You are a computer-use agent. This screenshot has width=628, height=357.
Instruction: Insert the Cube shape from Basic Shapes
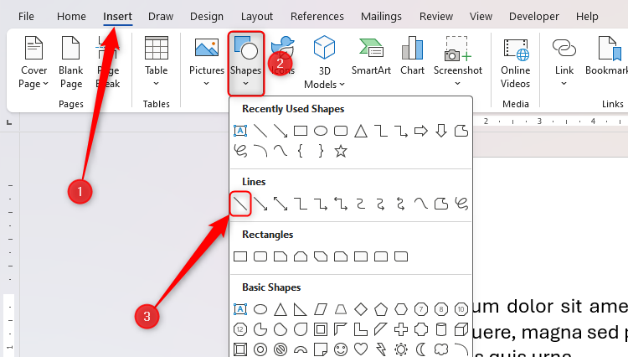(461, 329)
